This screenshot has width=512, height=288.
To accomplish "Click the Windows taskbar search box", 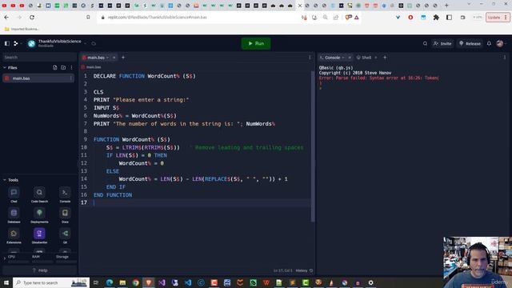I will coord(51,282).
